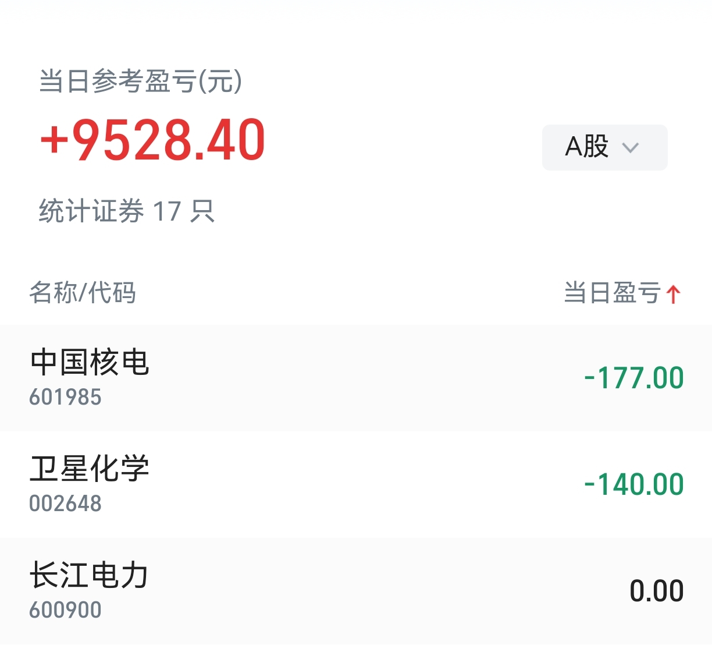This screenshot has width=712, height=645.
Task: Click the securities count number 17
Action: coord(167,211)
